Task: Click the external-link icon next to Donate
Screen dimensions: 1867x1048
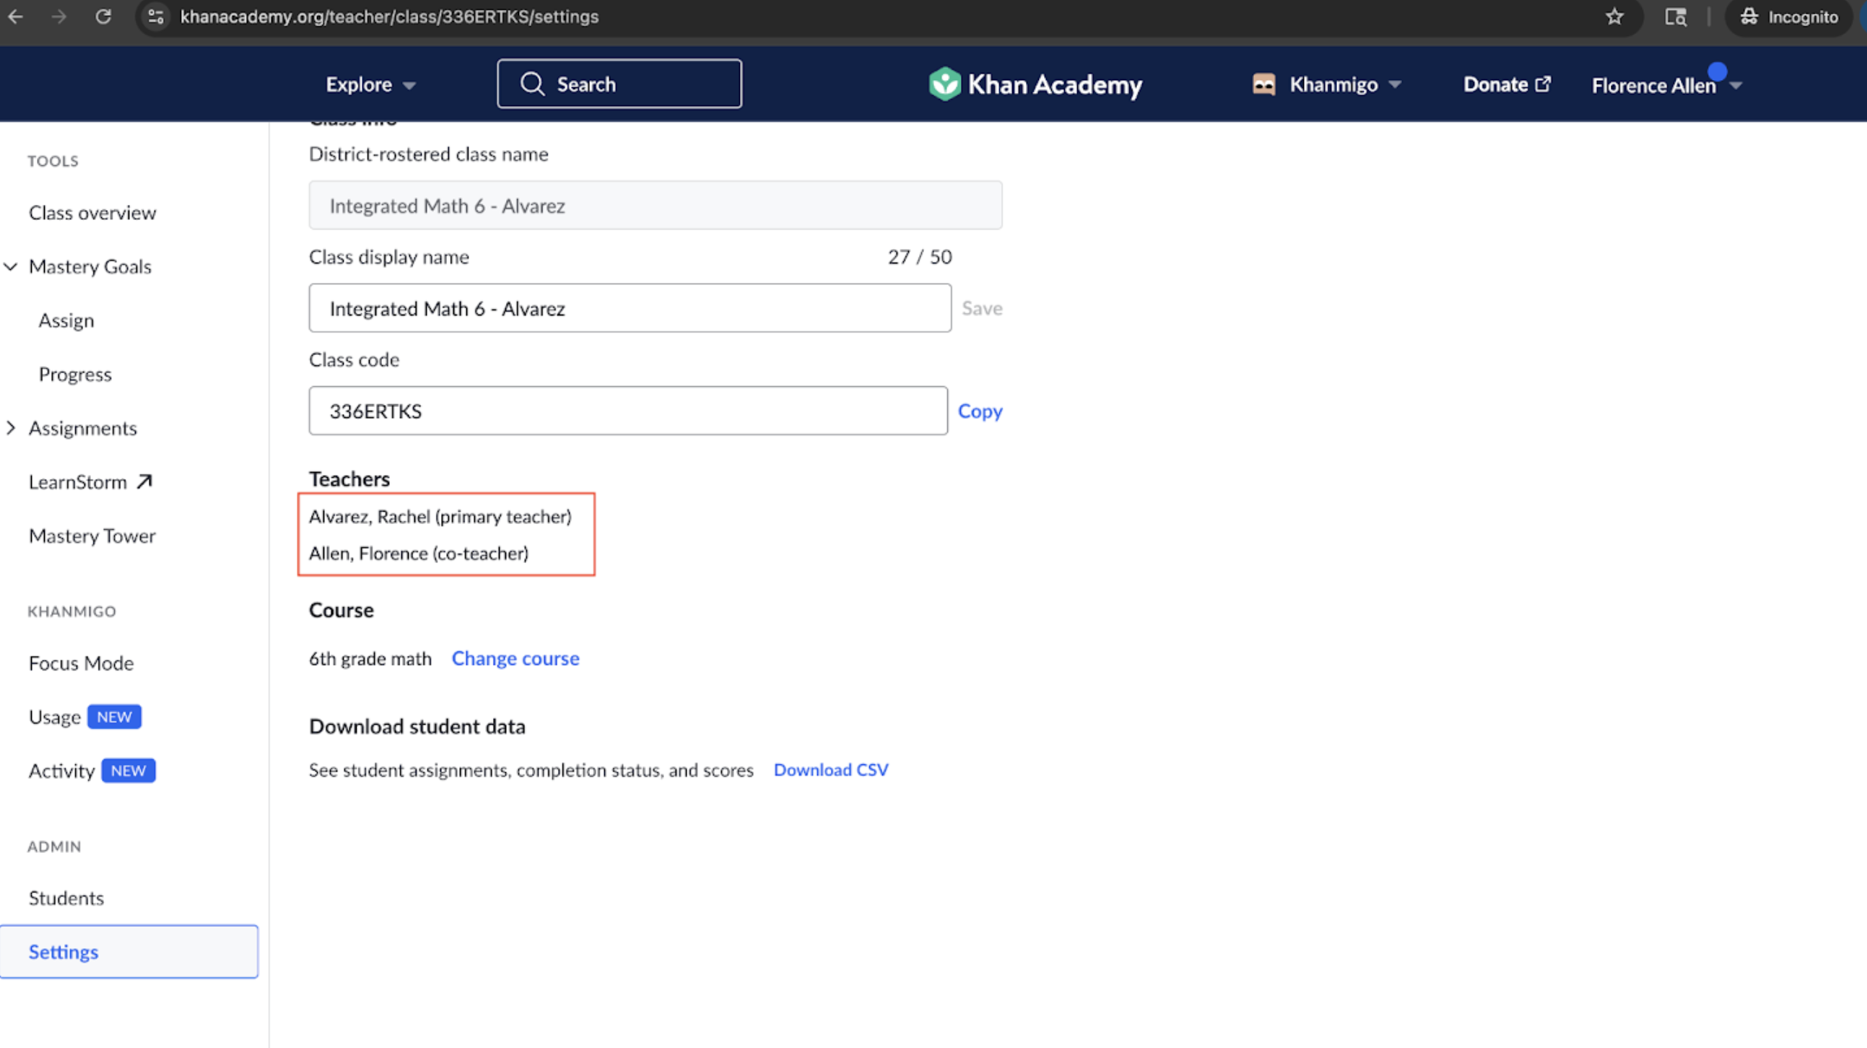Action: point(1544,82)
